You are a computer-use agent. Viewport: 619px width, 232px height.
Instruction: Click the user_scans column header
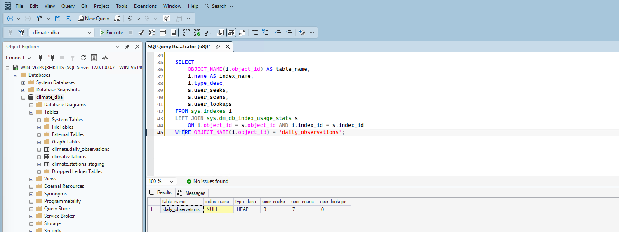pyautogui.click(x=303, y=202)
